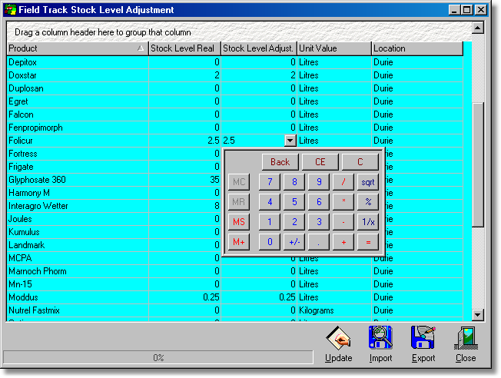Image resolution: width=501 pixels, height=378 pixels.
Task: Click the calculator MC button
Action: tap(239, 182)
